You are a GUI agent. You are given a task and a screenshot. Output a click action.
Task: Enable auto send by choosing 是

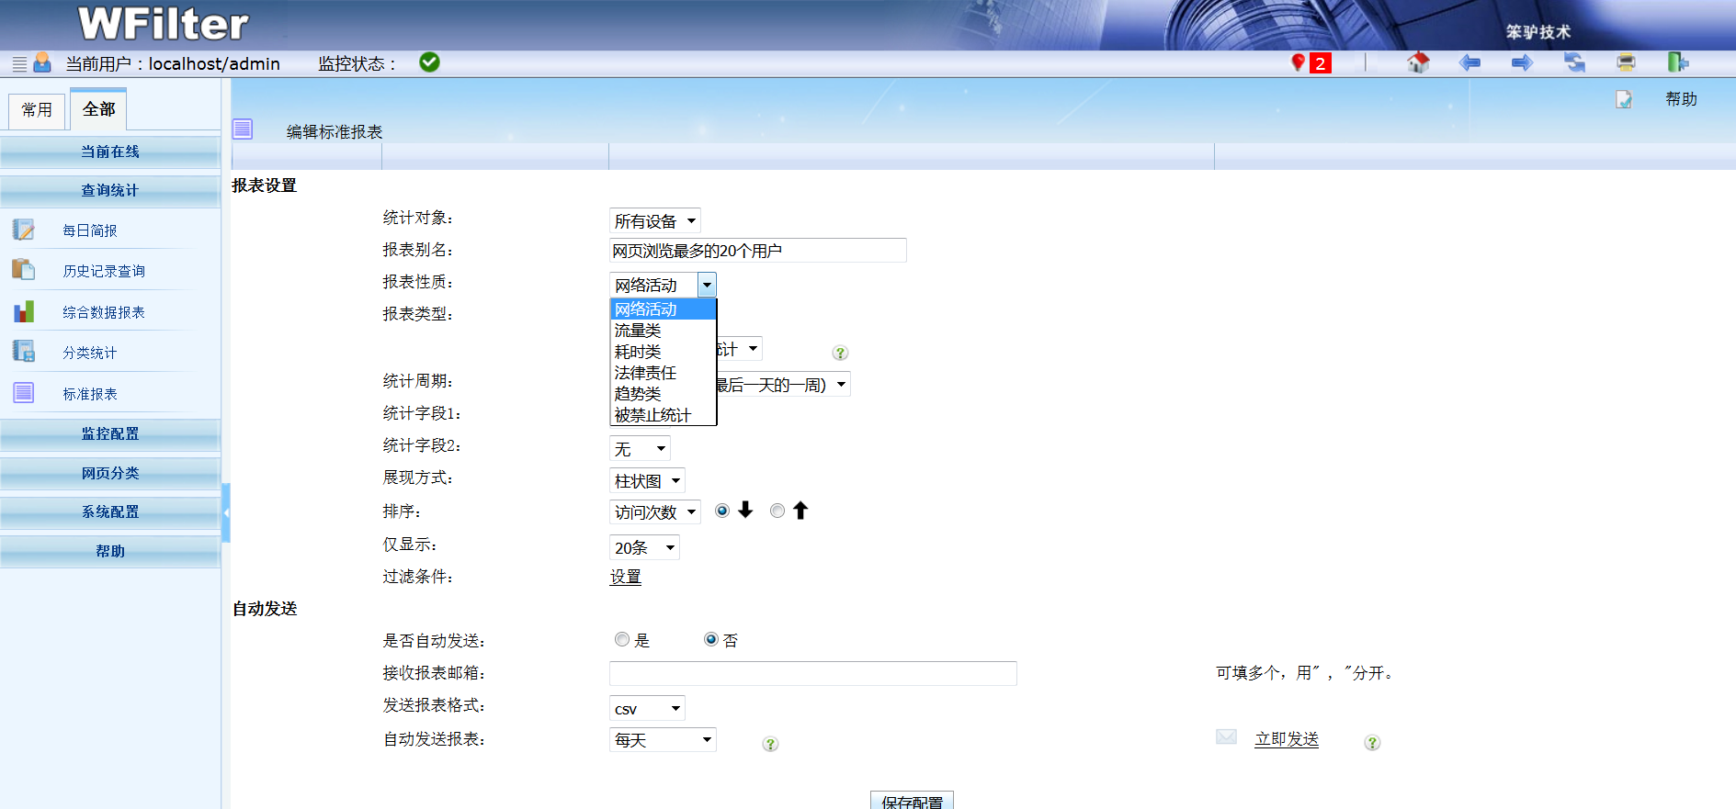point(622,639)
